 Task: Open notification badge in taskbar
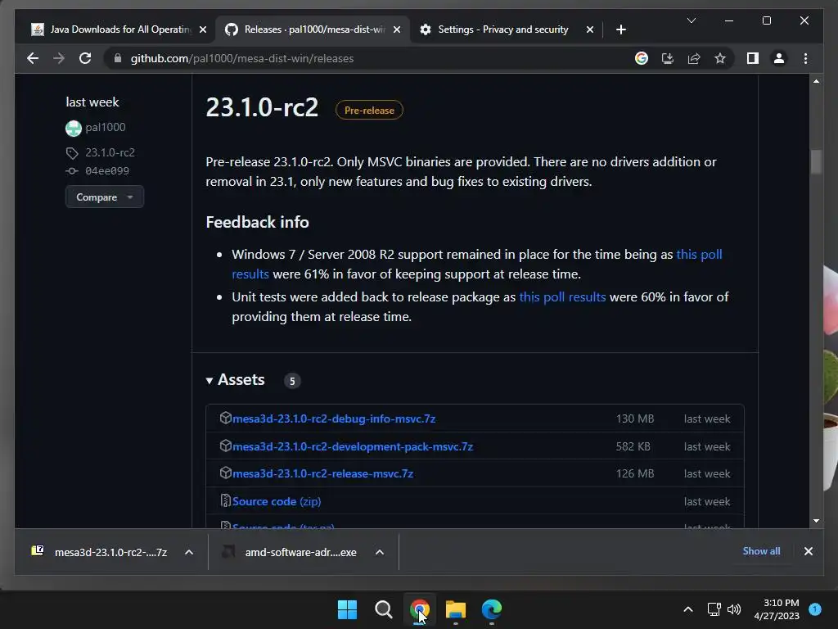point(815,609)
